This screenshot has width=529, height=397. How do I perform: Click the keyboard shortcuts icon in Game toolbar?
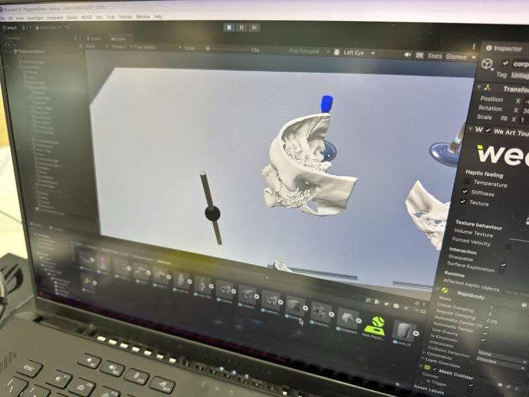click(421, 56)
